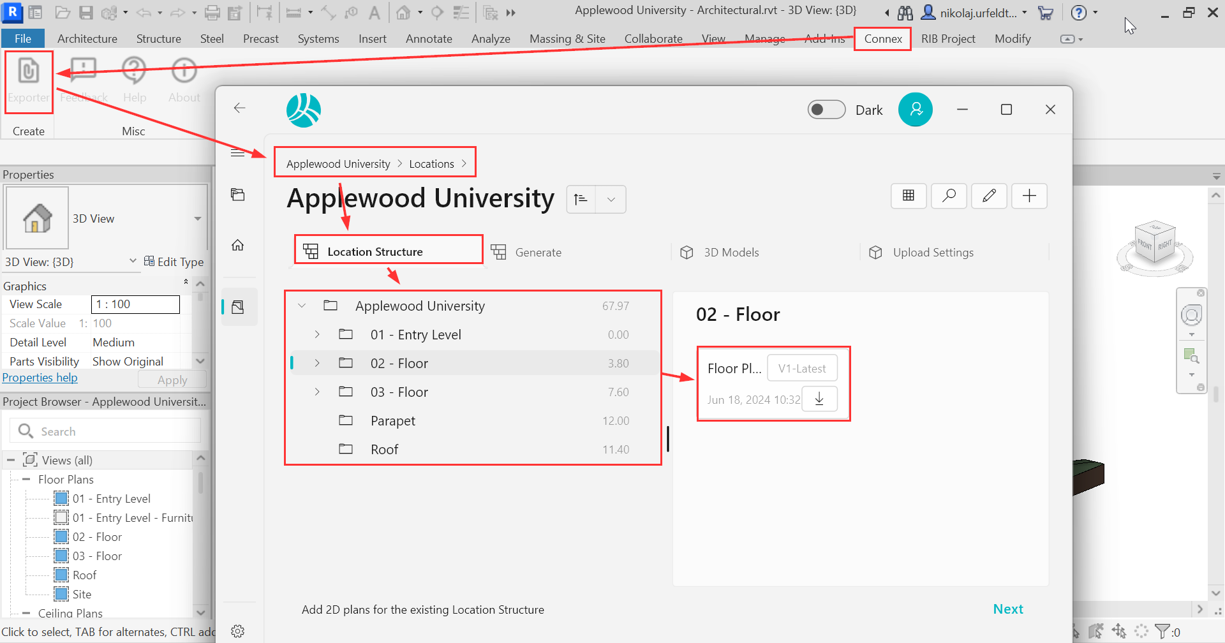Click the plus add button
1225x643 pixels.
[1028, 196]
